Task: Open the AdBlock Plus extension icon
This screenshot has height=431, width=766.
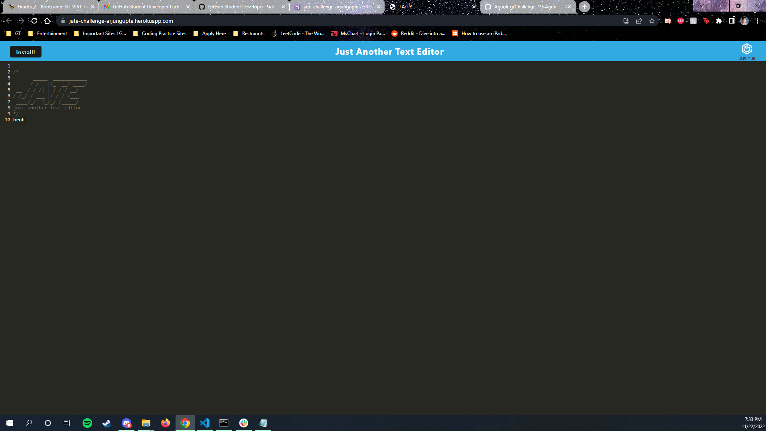Action: click(681, 21)
